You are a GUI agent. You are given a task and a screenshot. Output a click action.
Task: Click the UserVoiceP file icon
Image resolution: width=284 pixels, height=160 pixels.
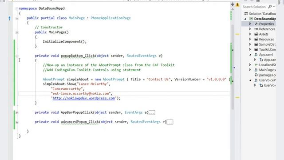click(256, 80)
